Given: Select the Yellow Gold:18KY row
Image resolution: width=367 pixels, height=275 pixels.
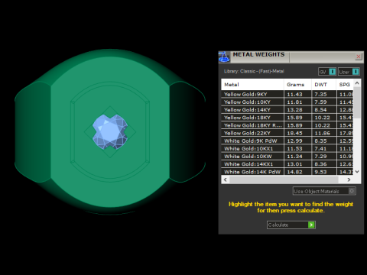Looking at the screenshot, I should (x=287, y=118).
